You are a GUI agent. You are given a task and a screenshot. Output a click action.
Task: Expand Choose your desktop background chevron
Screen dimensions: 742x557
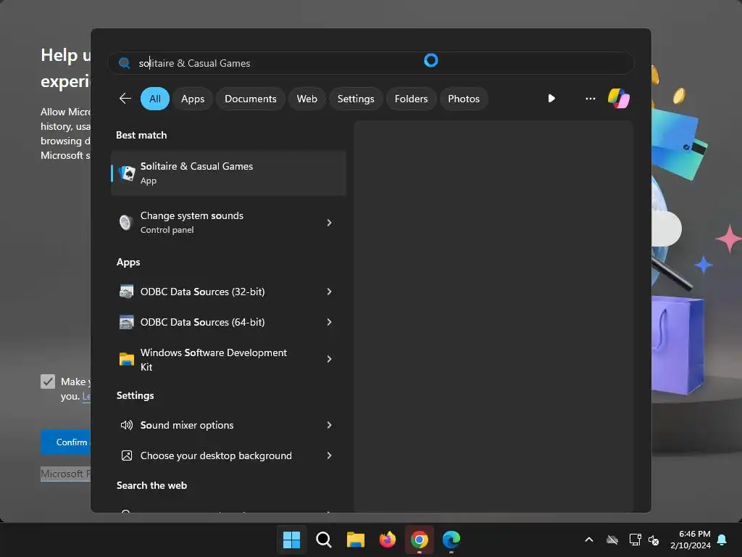pyautogui.click(x=330, y=455)
